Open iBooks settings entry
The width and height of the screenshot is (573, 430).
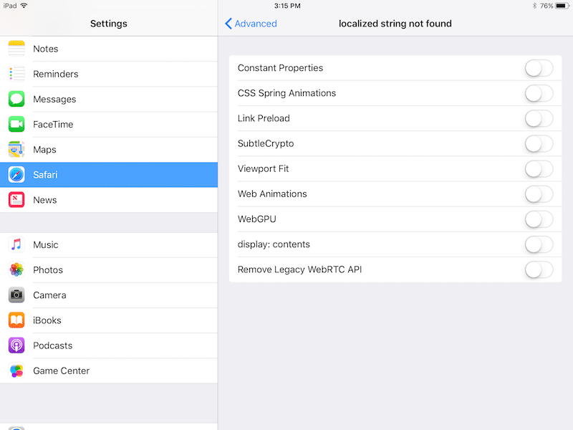click(109, 320)
